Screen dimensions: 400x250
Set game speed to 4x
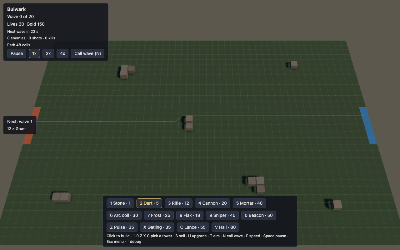coord(62,53)
